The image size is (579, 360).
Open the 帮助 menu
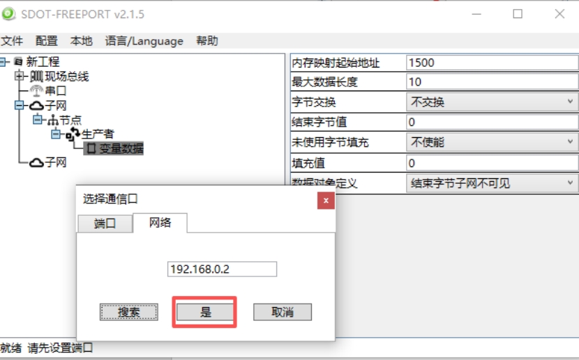pos(206,40)
